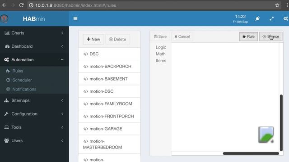
Task: Select the motion-FRONTPORCH rule
Action: [109, 116]
